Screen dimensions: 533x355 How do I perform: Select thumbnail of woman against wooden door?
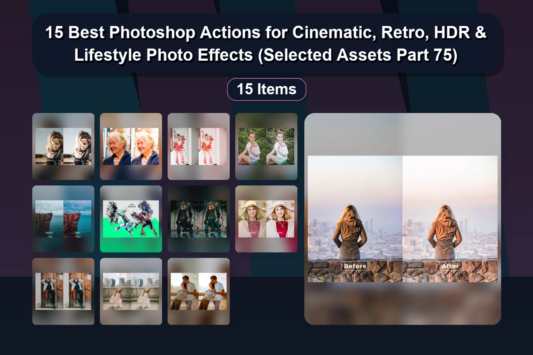click(x=63, y=291)
